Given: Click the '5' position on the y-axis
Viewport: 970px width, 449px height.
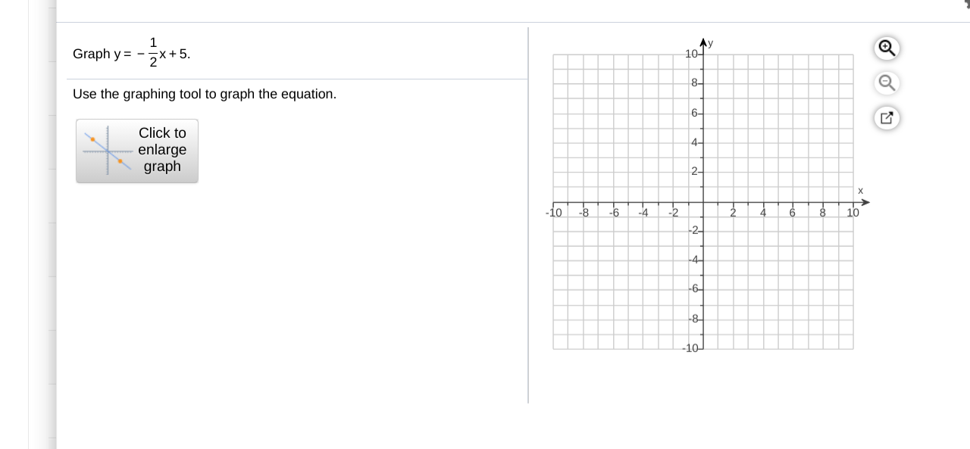Looking at the screenshot, I should (x=703, y=128).
